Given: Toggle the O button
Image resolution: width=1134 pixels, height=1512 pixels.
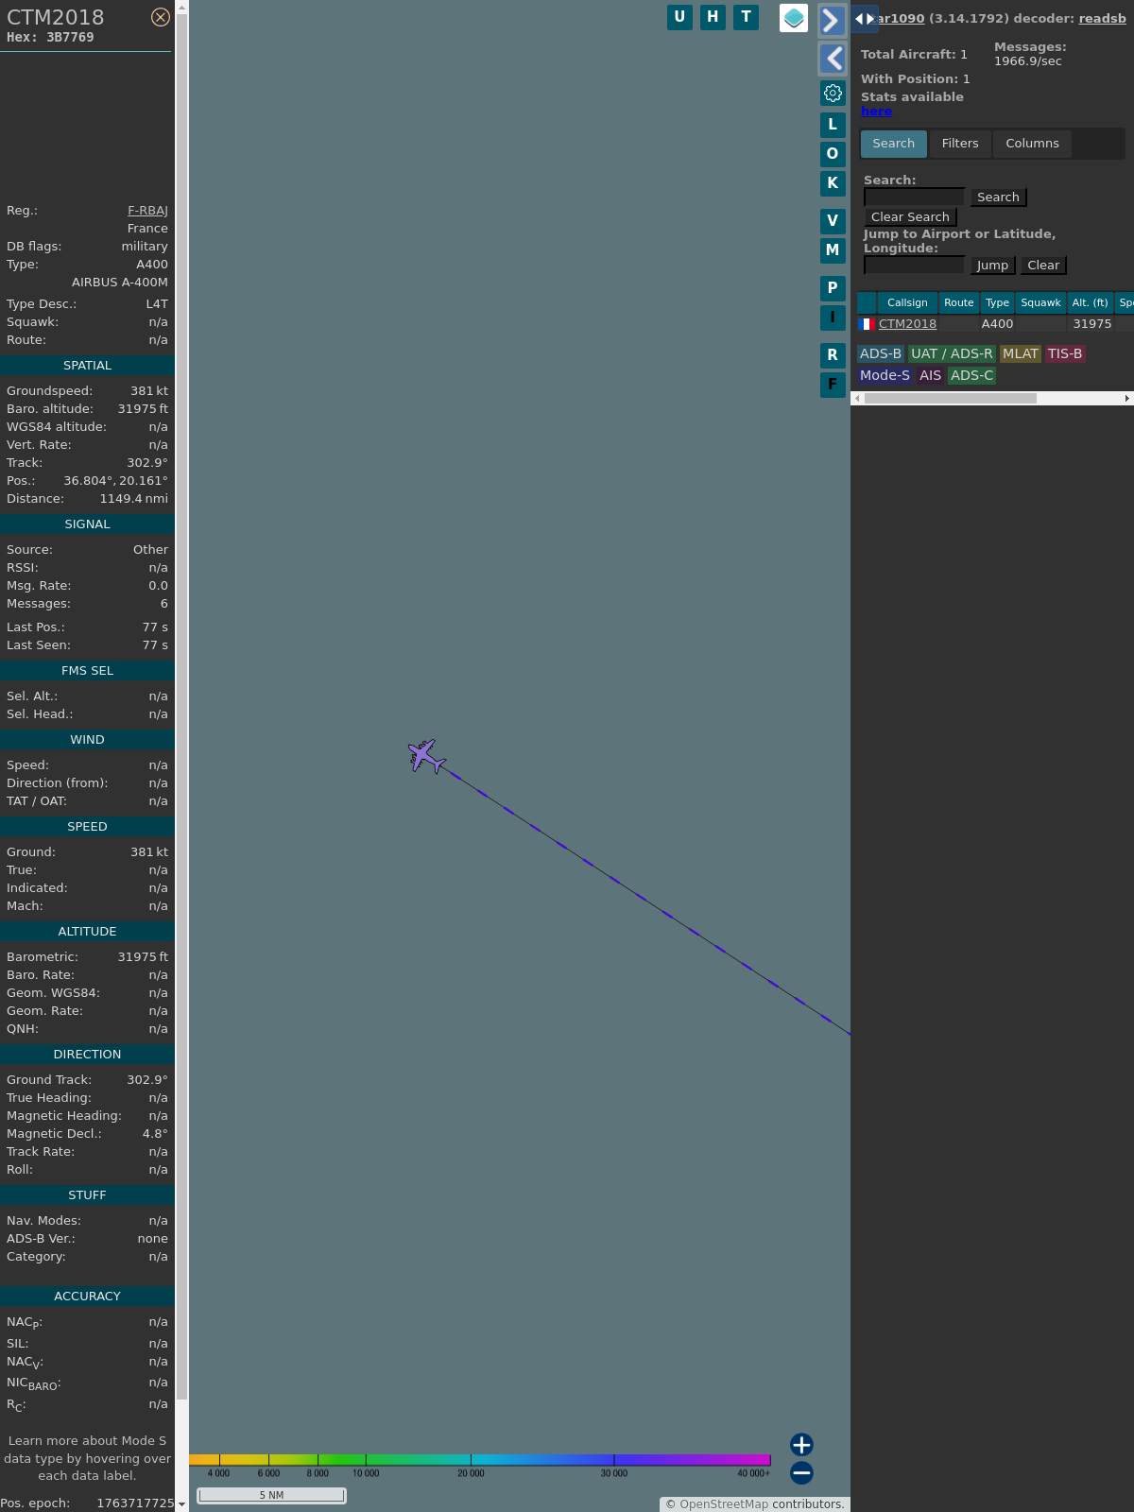Looking at the screenshot, I should click(833, 154).
